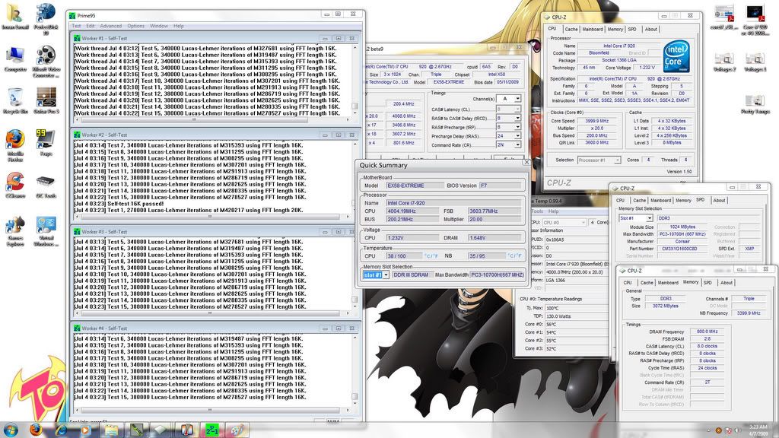Open the Pretty Temps desktop file
This screenshot has width=779, height=438.
[x=754, y=103]
